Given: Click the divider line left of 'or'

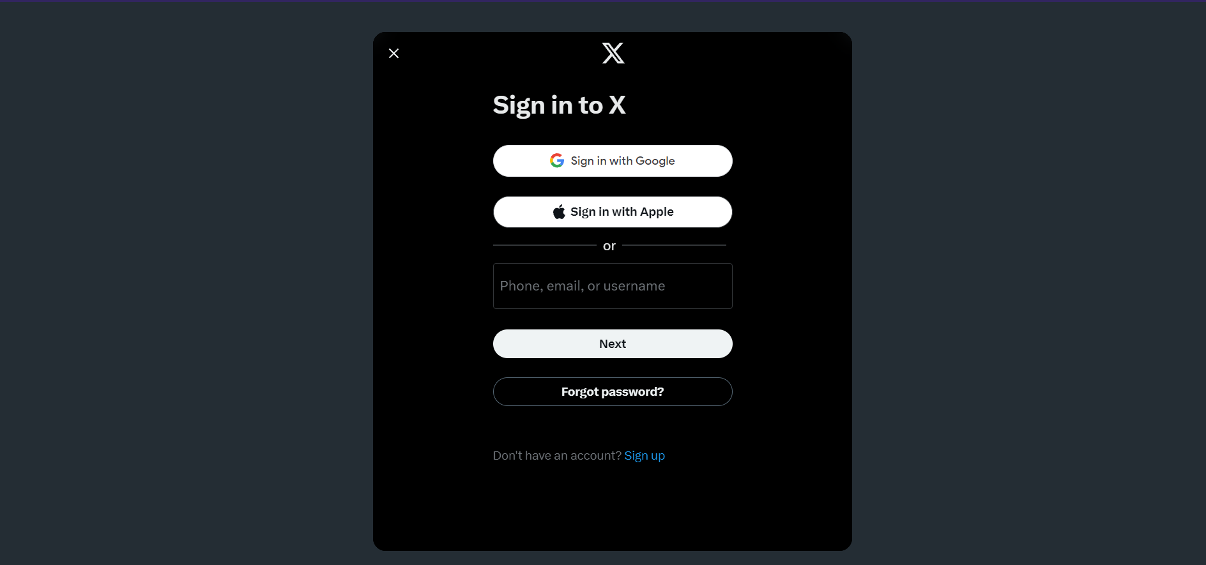Looking at the screenshot, I should (544, 245).
